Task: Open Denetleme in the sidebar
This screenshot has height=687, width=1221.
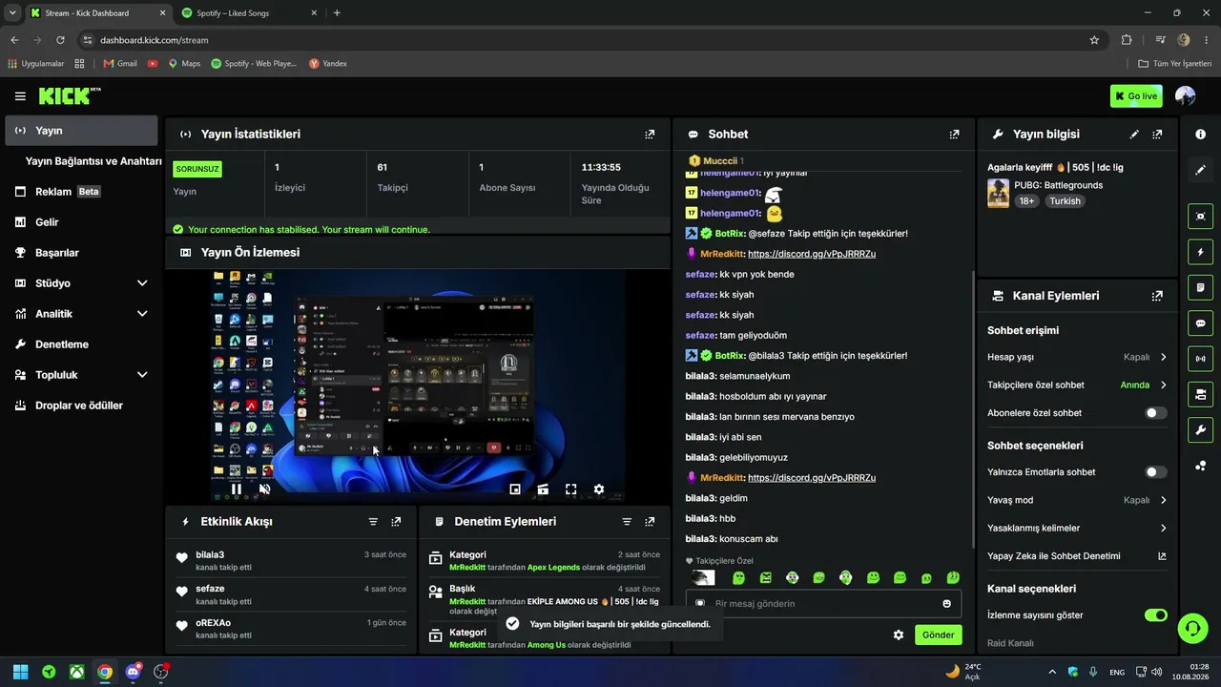Action: click(x=80, y=344)
